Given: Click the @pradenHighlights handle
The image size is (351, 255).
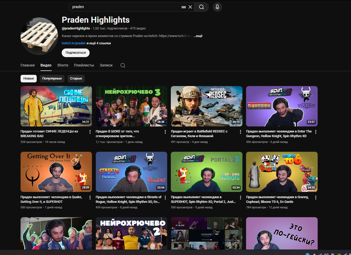Looking at the screenshot, I should pyautogui.click(x=76, y=28).
